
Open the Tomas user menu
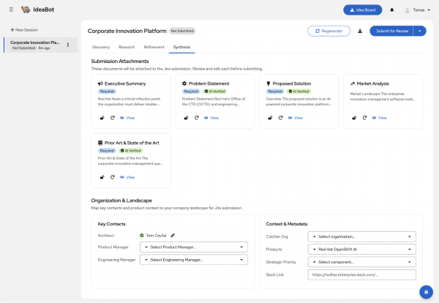pyautogui.click(x=418, y=10)
